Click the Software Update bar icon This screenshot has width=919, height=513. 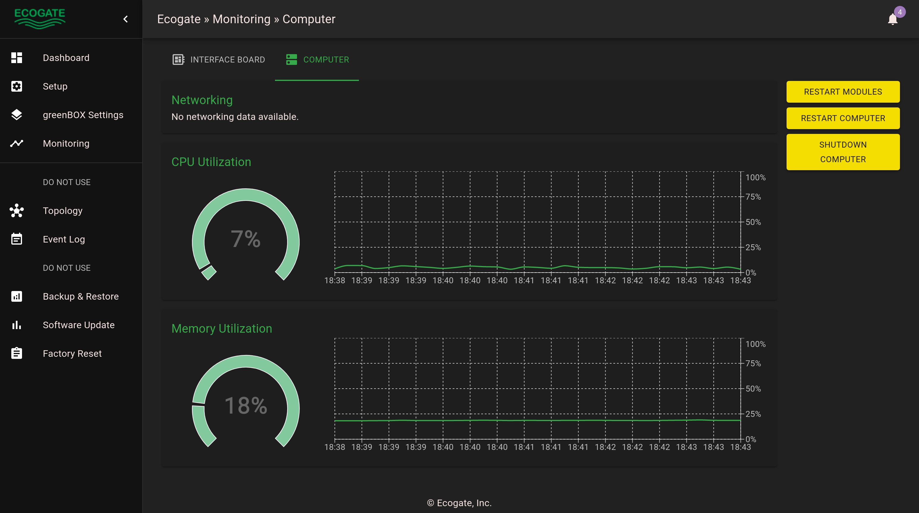(16, 325)
